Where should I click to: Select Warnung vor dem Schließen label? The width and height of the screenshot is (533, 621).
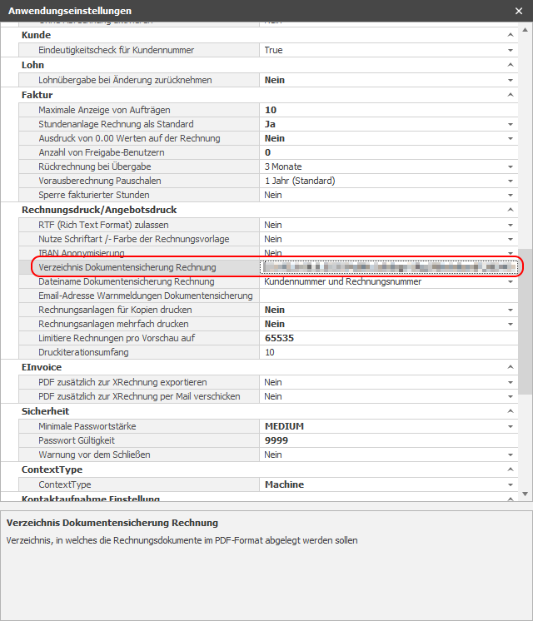point(94,455)
